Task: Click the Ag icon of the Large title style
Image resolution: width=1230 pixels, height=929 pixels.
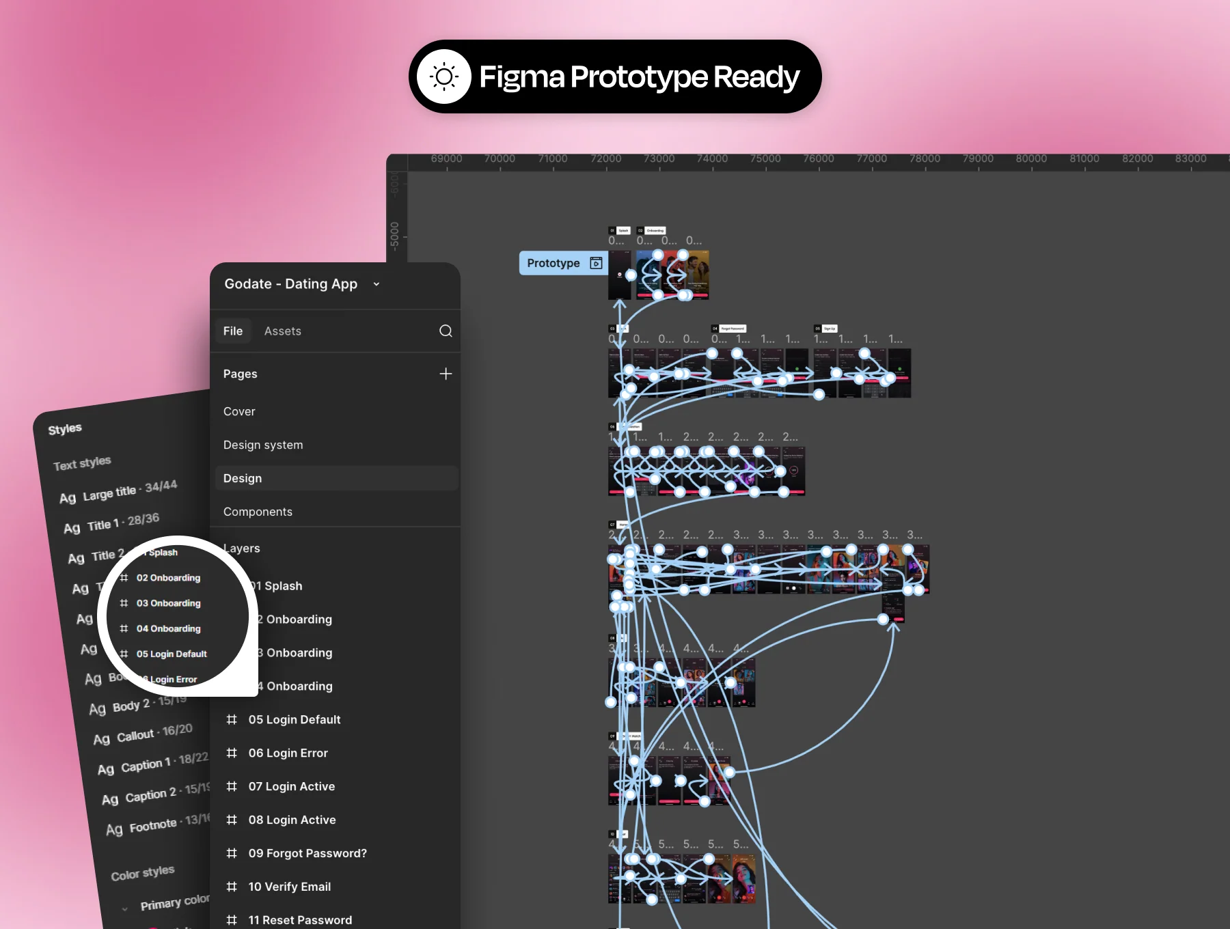Action: [x=68, y=498]
